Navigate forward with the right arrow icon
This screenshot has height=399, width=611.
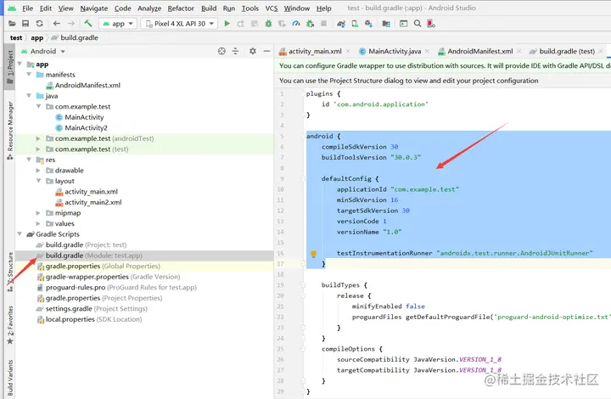point(71,24)
